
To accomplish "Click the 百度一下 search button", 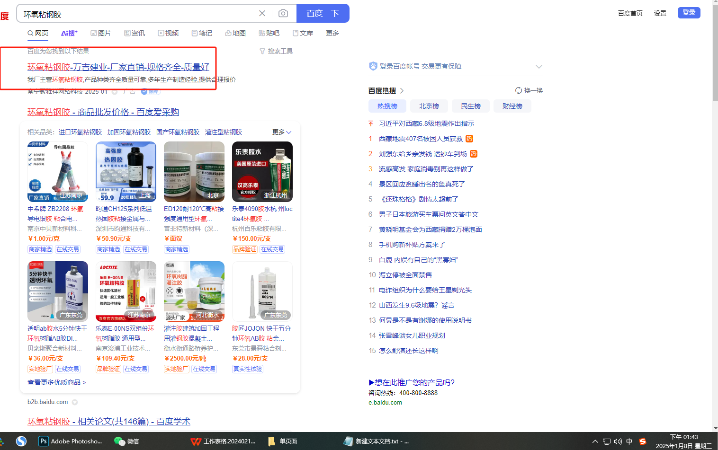I will click(323, 13).
